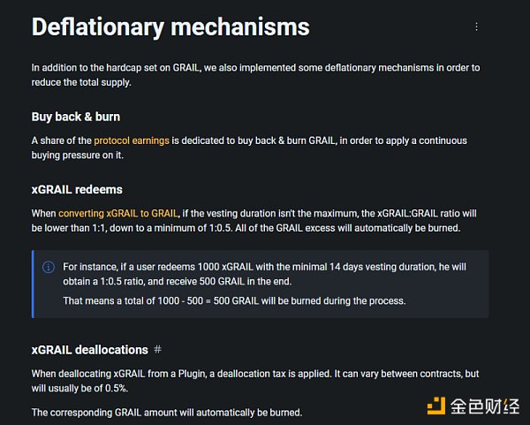Viewport: 530px width, 425px height.
Task: Click the # anchor beside xGRAIL deallocations
Action: click(x=157, y=350)
